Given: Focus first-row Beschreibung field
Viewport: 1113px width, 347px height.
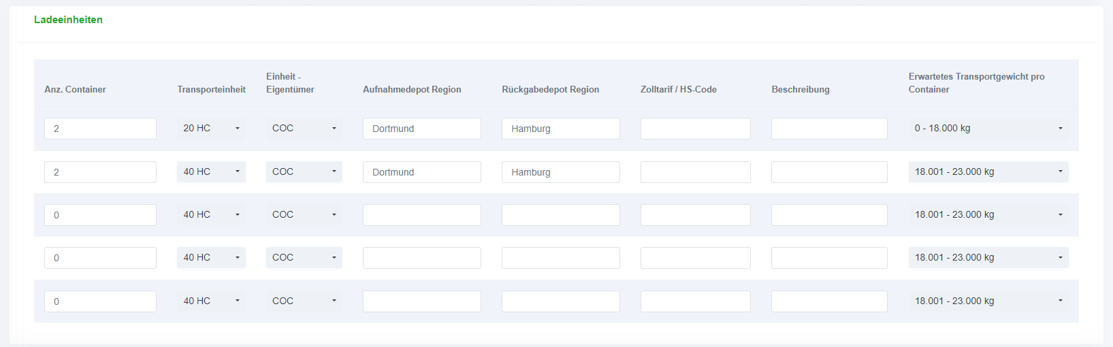Looking at the screenshot, I should (x=828, y=129).
